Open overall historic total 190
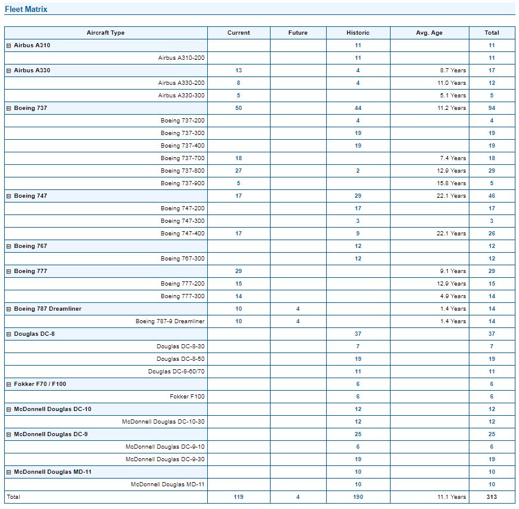The width and height of the screenshot is (519, 509). pyautogui.click(x=358, y=496)
